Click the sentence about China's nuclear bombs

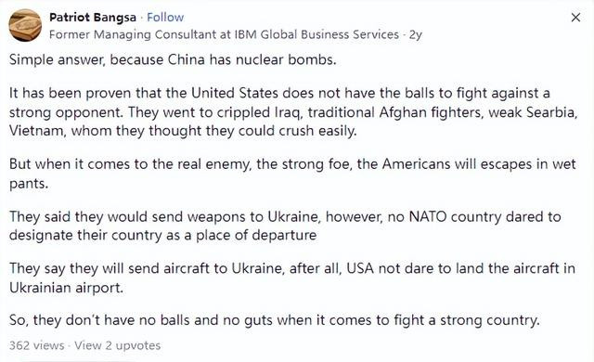click(173, 59)
